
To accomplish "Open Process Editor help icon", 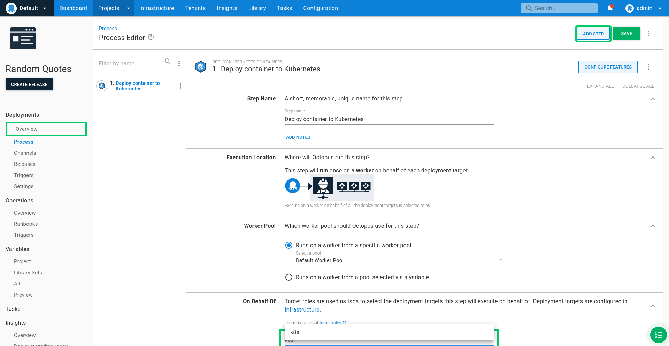I will [151, 37].
